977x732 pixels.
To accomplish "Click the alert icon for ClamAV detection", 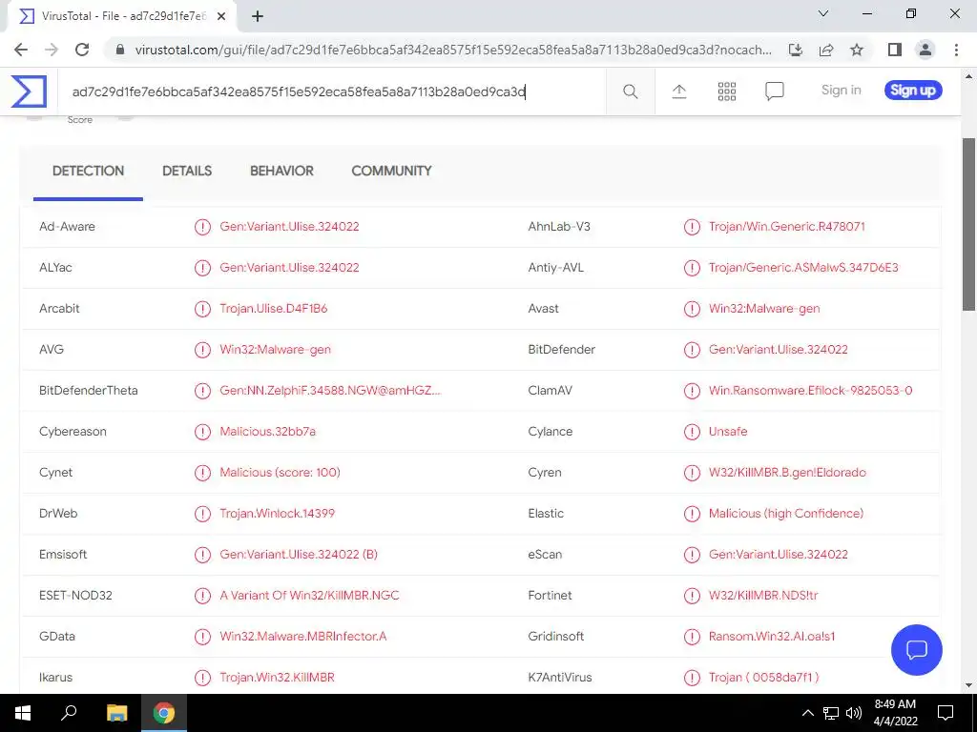I will (692, 391).
